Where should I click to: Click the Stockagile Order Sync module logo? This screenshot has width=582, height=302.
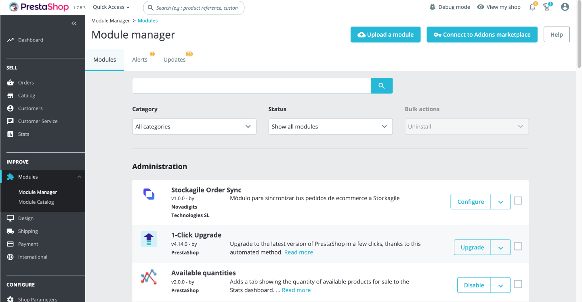click(x=149, y=194)
